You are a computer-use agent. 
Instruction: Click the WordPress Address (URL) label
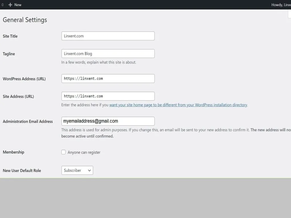(24, 79)
